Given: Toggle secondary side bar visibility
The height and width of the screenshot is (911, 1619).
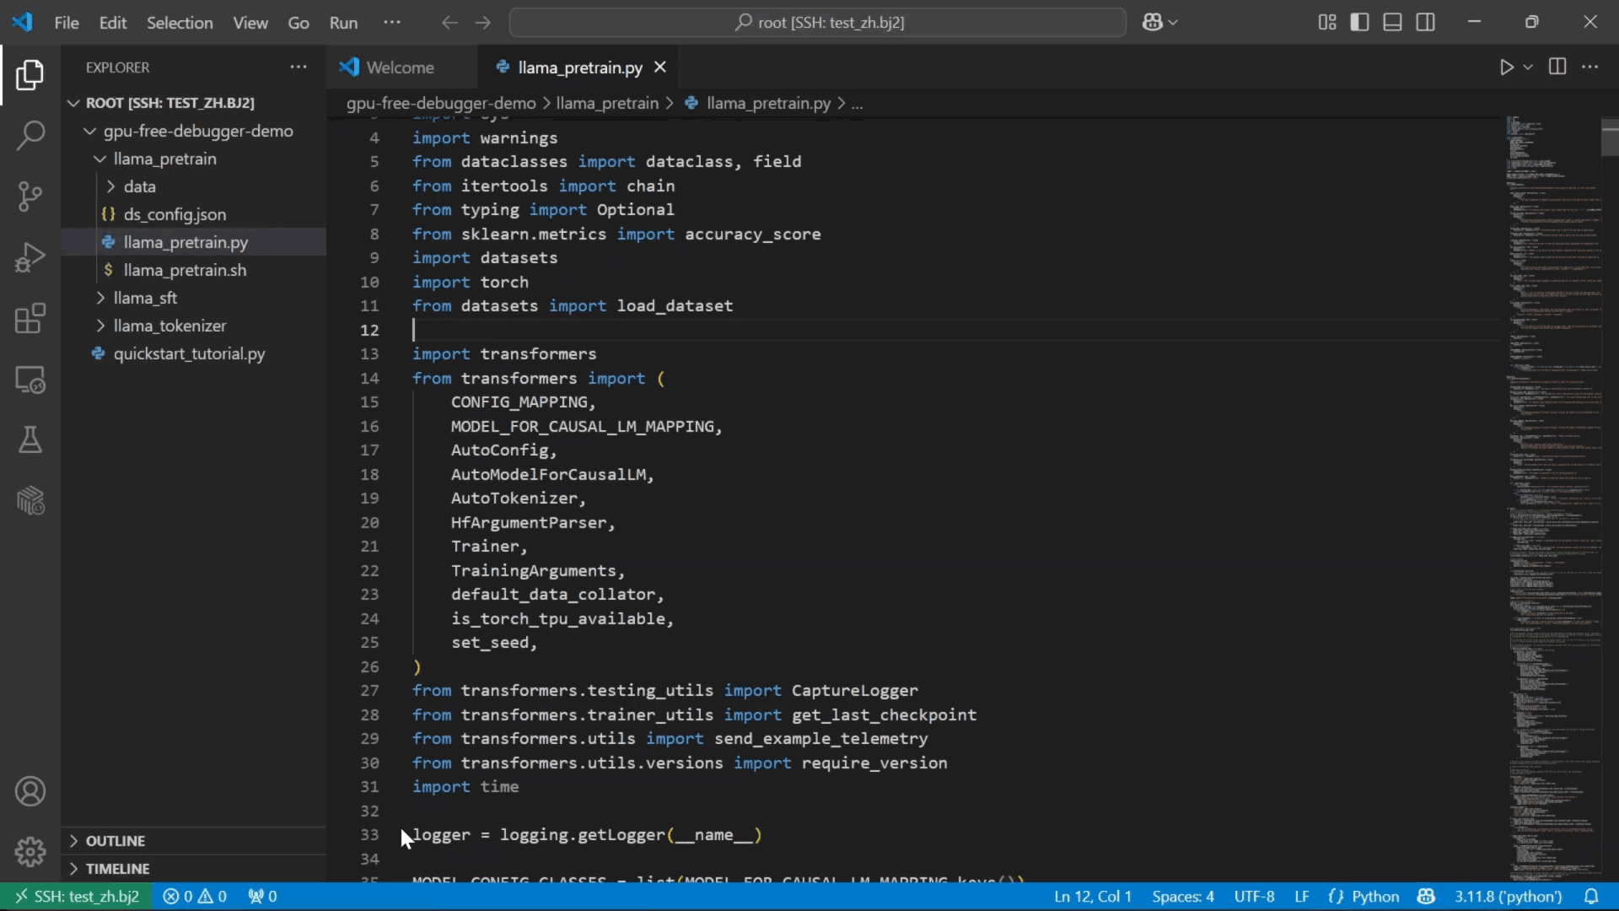Looking at the screenshot, I should pyautogui.click(x=1425, y=23).
